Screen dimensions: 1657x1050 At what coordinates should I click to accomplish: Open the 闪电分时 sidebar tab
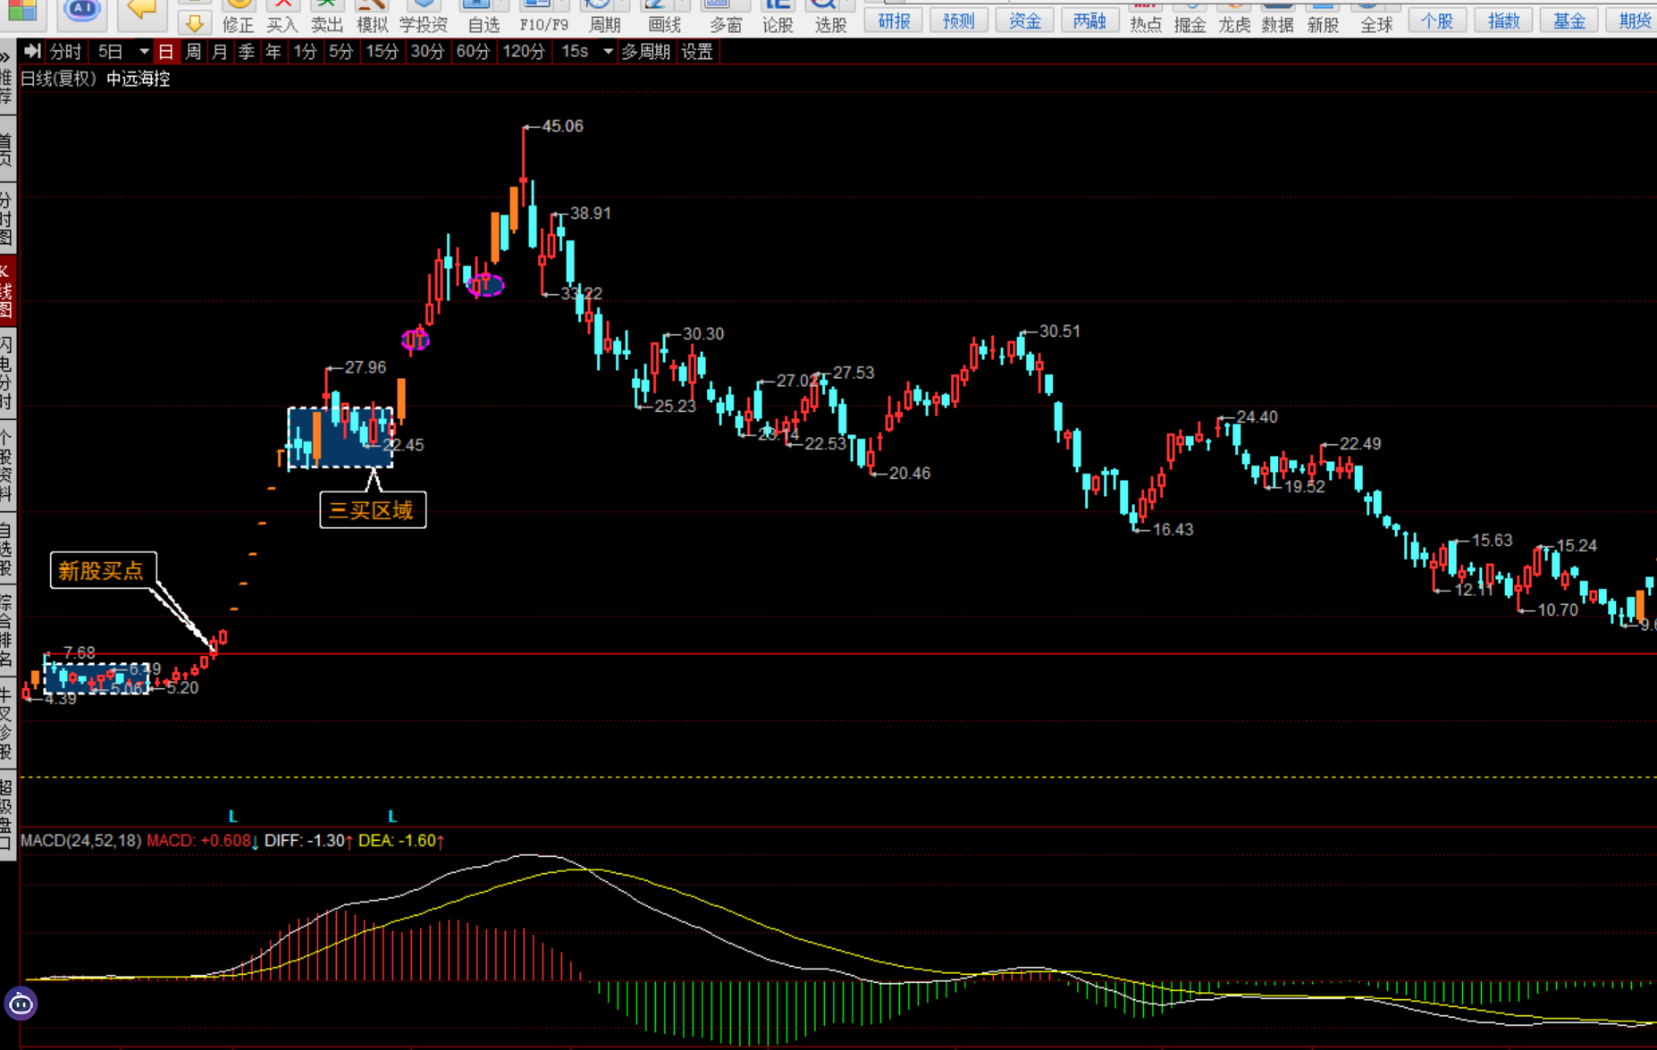pyautogui.click(x=7, y=374)
